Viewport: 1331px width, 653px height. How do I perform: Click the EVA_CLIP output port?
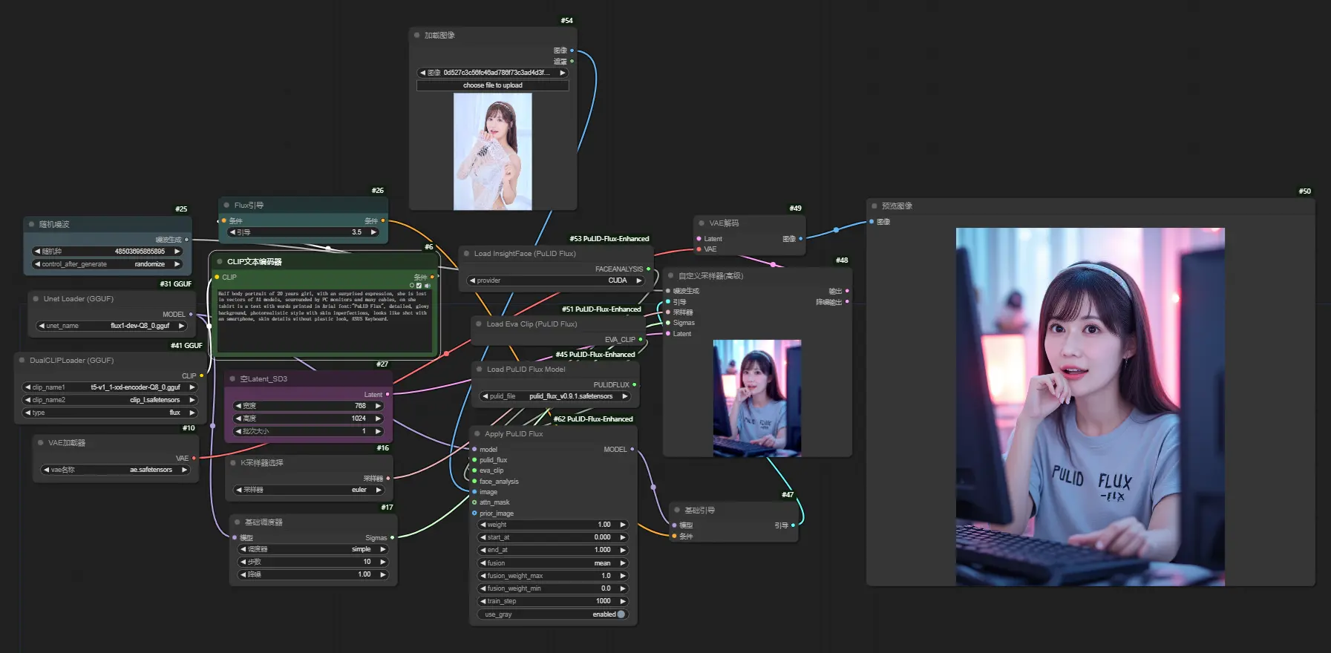(641, 340)
